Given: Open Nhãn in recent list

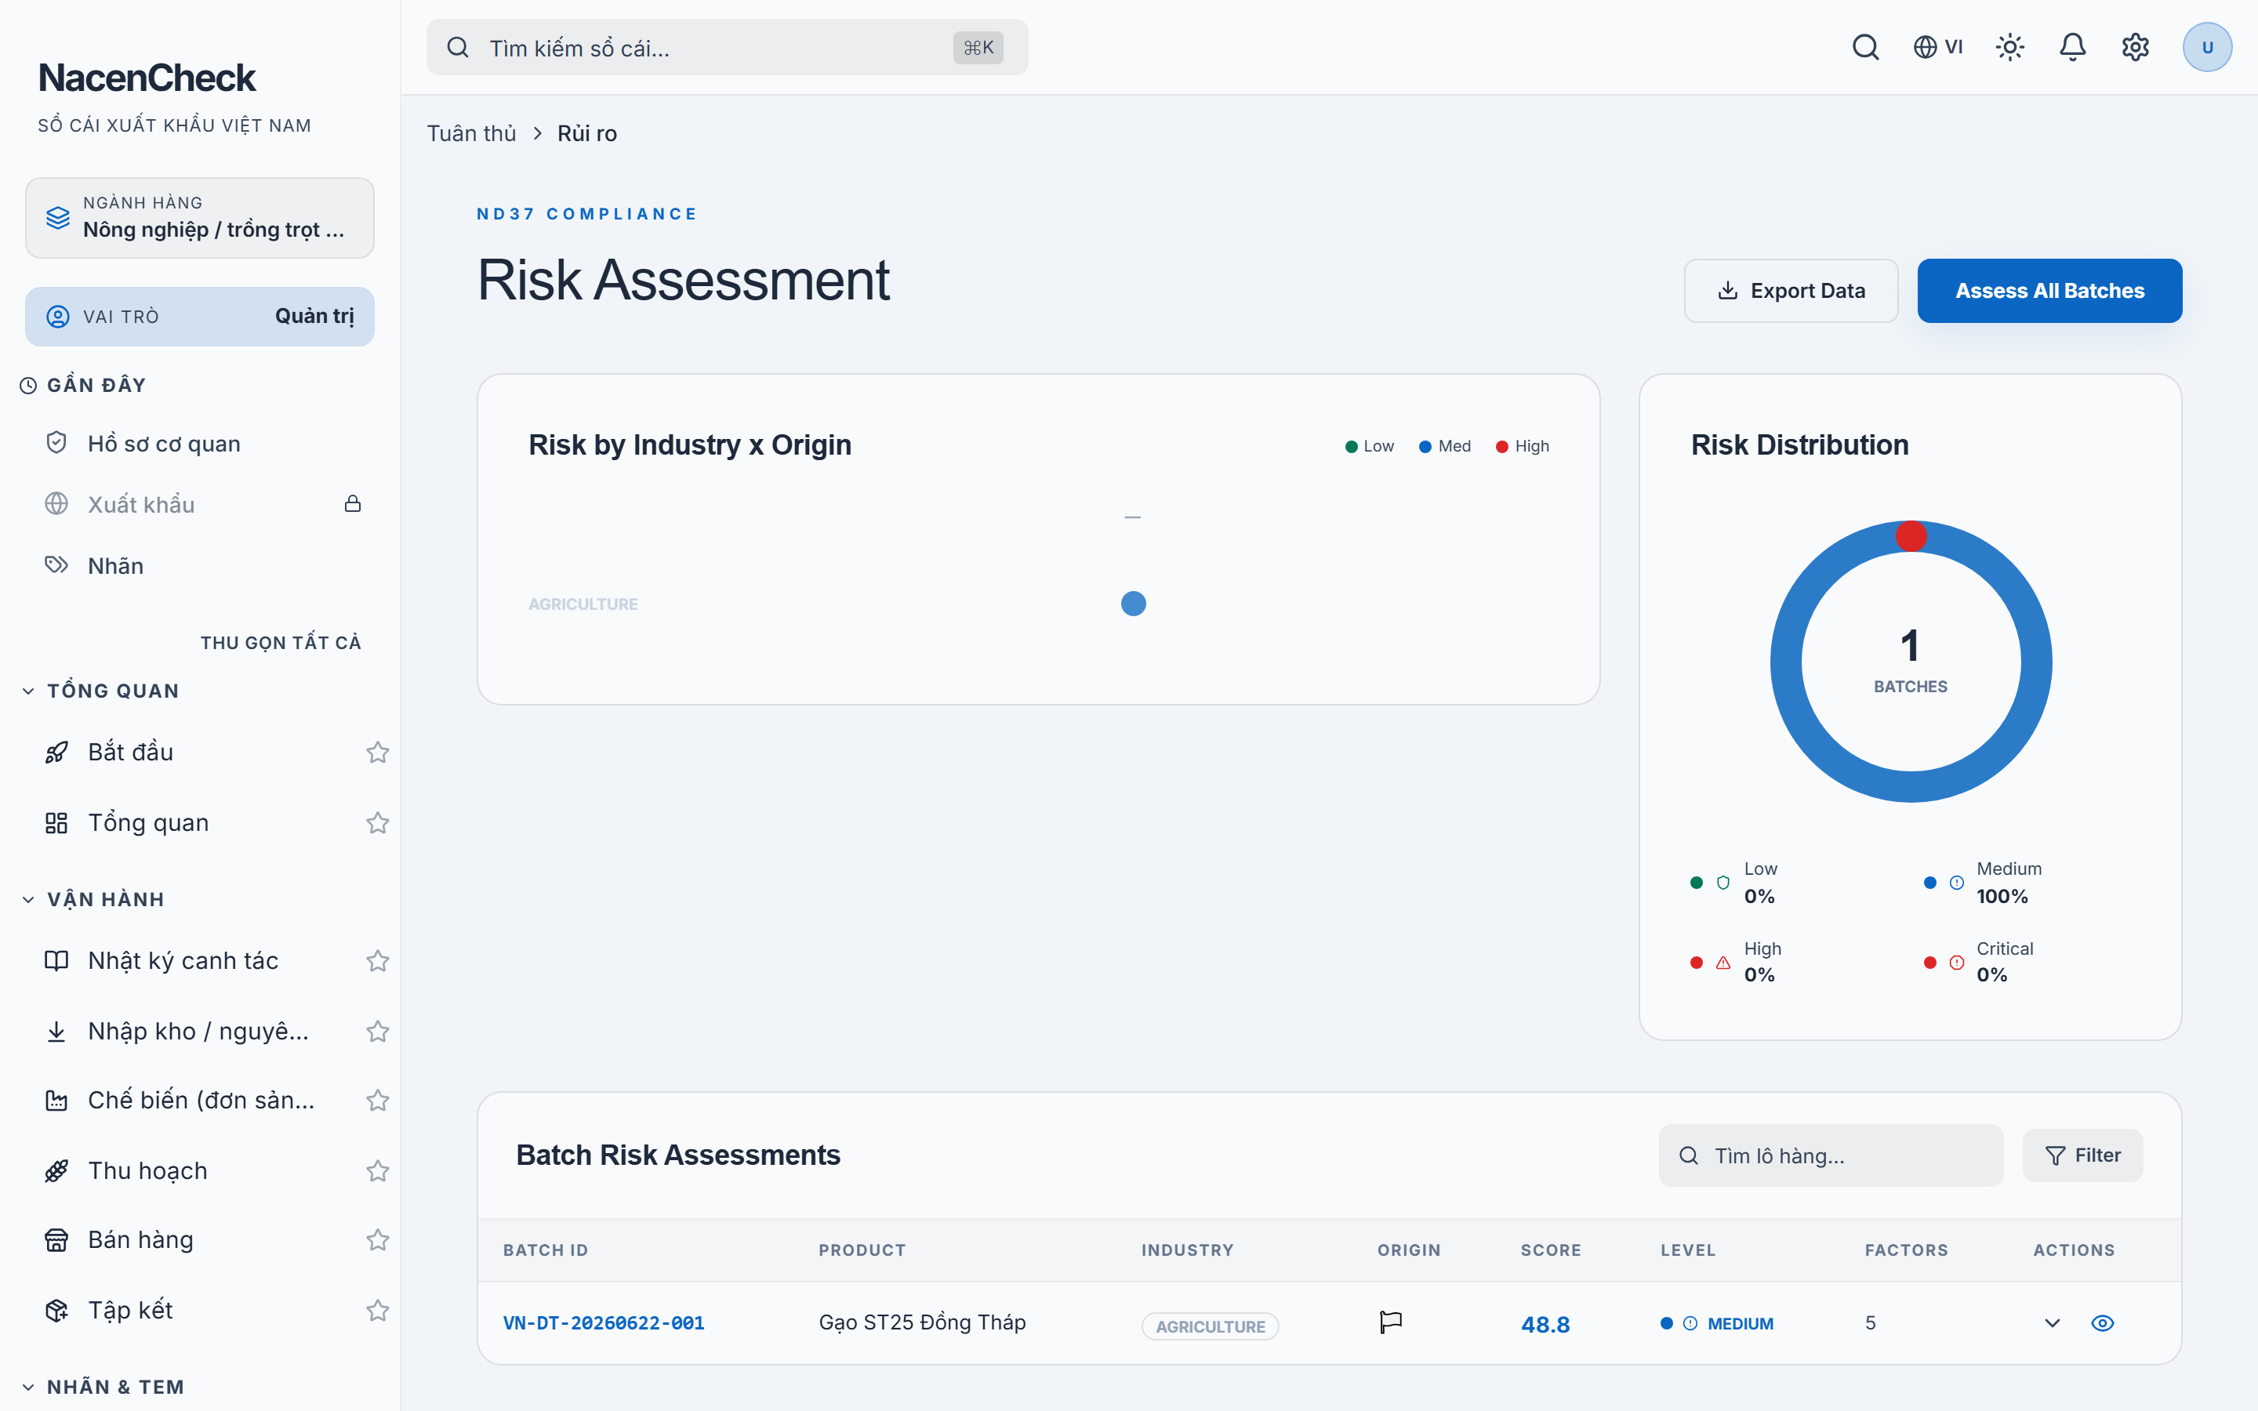Looking at the screenshot, I should tap(200, 565).
